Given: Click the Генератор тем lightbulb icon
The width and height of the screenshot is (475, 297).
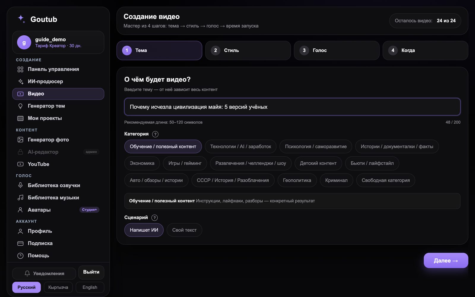Looking at the screenshot, I should point(20,106).
